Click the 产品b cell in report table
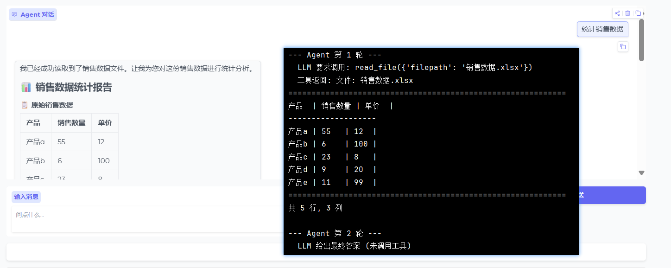 coord(36,161)
